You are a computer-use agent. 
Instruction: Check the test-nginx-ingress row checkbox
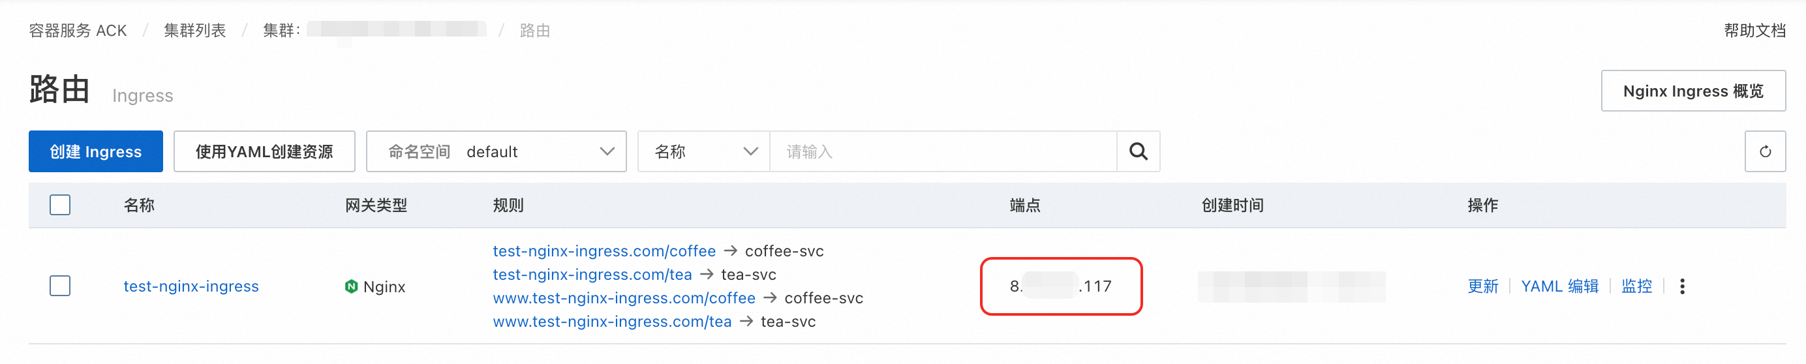(x=60, y=286)
